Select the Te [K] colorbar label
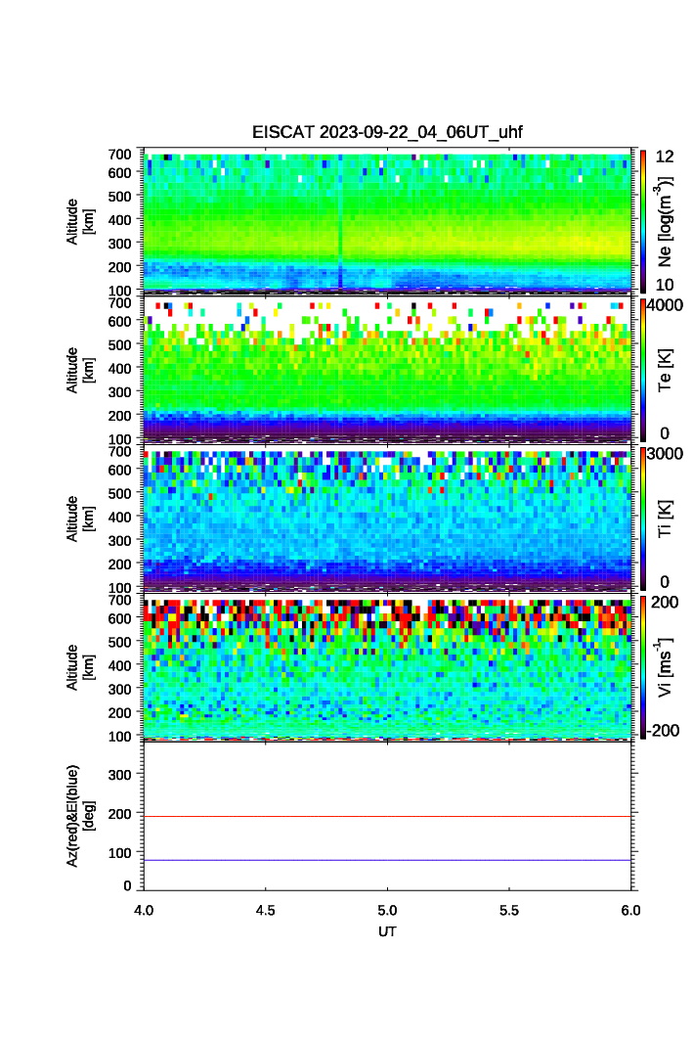The width and height of the screenshot is (692, 1039). (x=666, y=370)
